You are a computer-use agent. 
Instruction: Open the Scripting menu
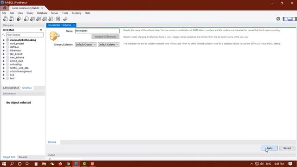click(x=77, y=13)
